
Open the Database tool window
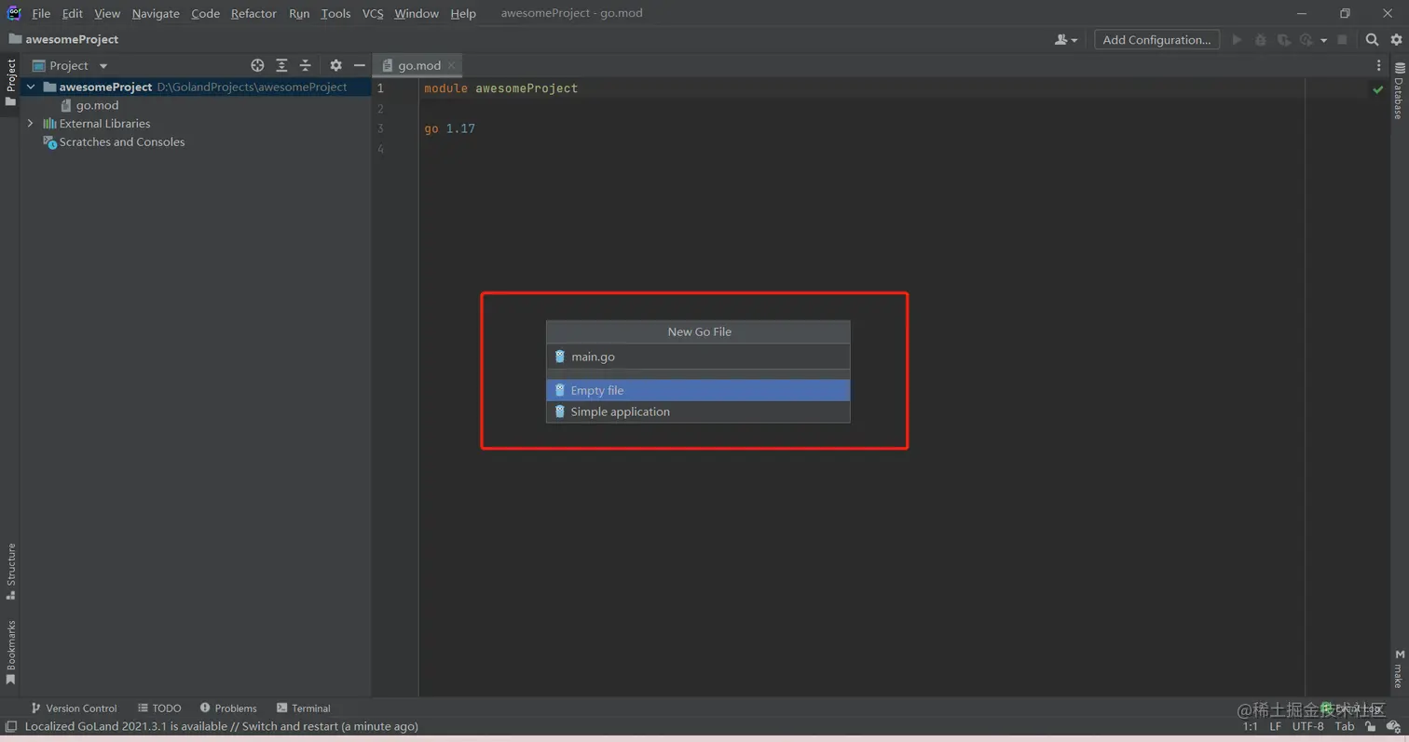(x=1399, y=91)
